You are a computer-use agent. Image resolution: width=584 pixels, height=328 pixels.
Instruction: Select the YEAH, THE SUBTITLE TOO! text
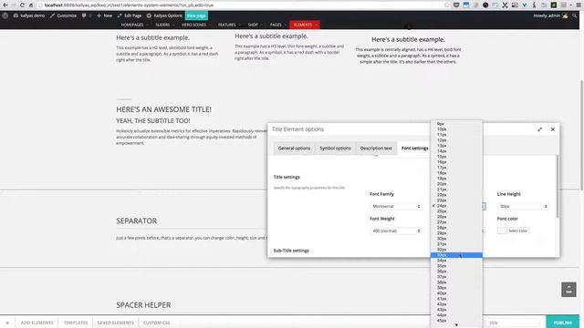(153, 121)
